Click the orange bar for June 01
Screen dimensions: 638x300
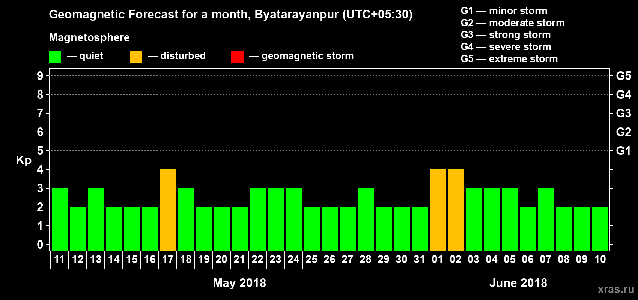(438, 210)
